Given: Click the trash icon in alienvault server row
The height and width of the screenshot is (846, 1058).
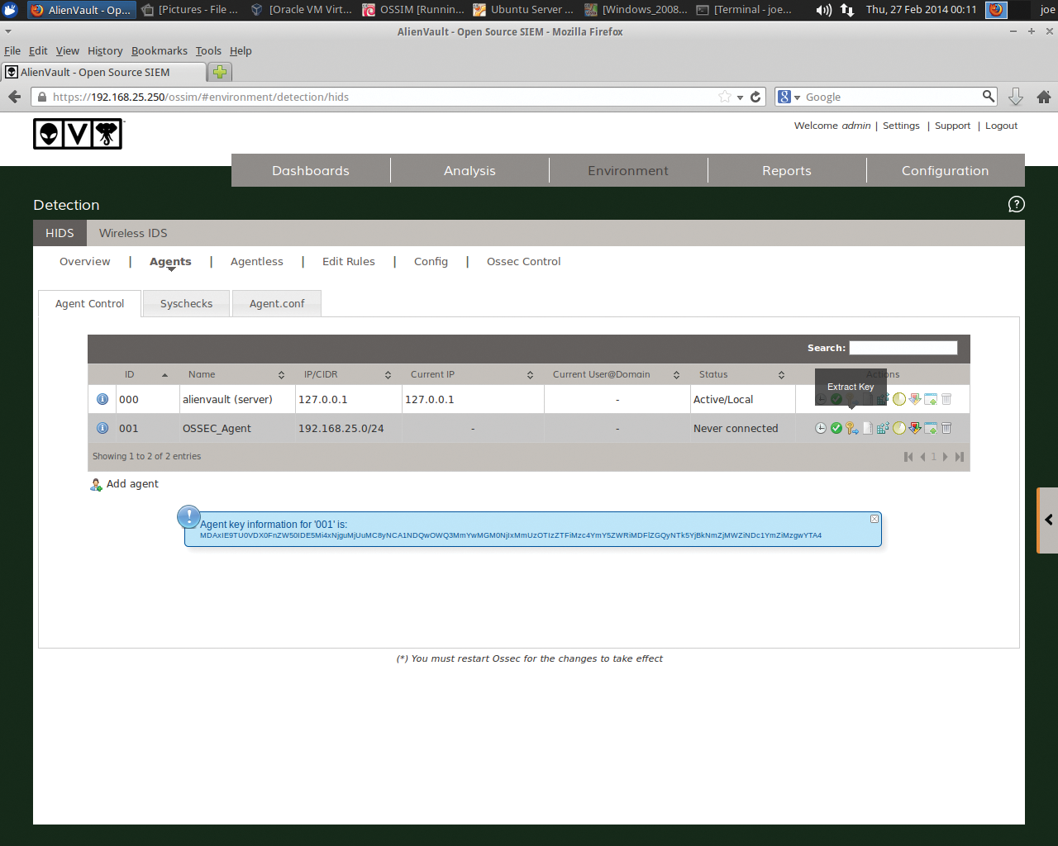Looking at the screenshot, I should point(946,399).
